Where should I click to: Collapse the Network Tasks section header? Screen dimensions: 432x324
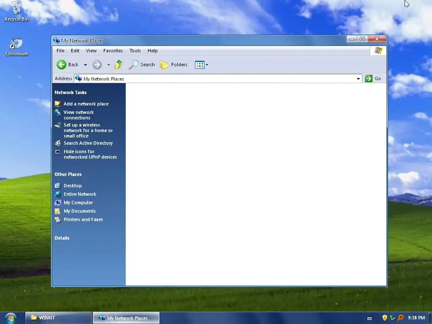[x=70, y=92]
